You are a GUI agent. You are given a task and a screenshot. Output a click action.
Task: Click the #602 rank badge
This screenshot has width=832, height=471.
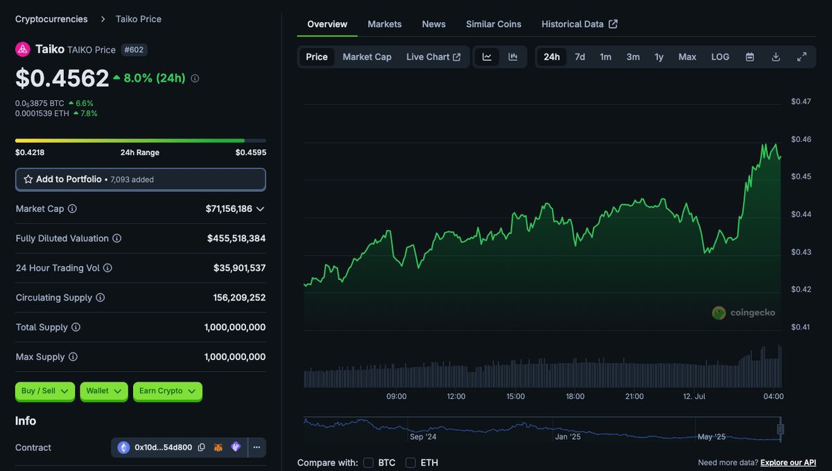pyautogui.click(x=134, y=50)
